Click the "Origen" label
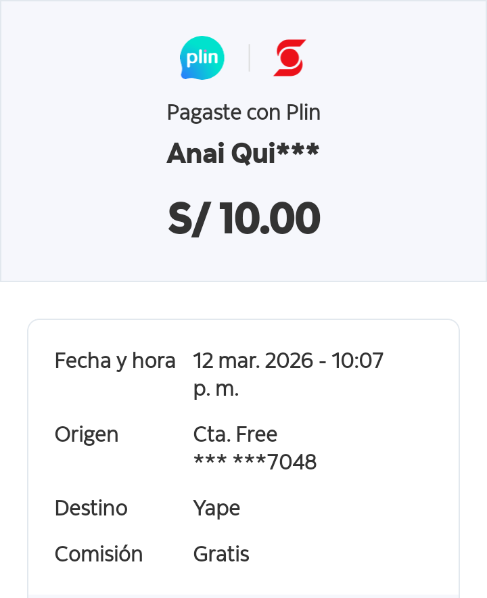Screen dimensions: 487x598 87,434
